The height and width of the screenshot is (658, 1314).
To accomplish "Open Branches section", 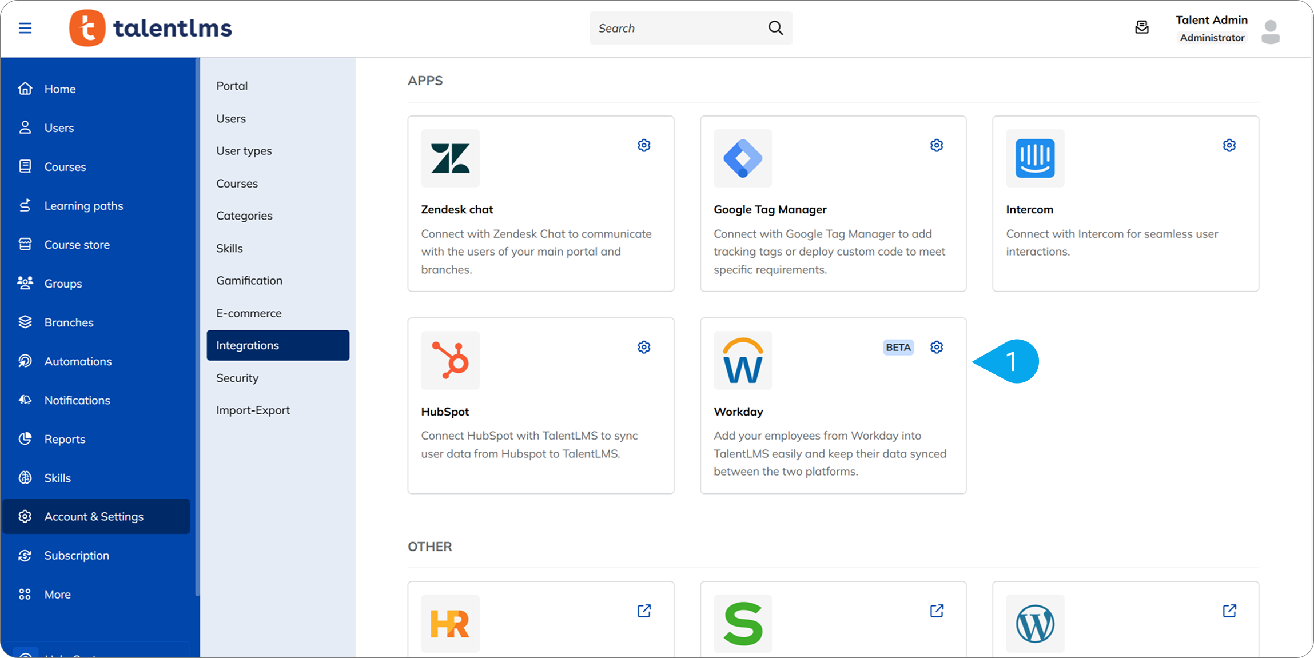I will 96,322.
